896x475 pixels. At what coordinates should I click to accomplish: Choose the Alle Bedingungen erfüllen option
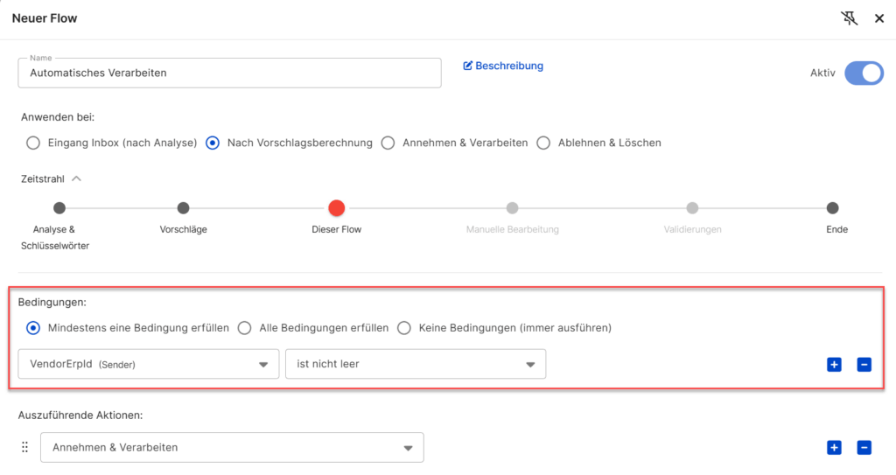(245, 328)
